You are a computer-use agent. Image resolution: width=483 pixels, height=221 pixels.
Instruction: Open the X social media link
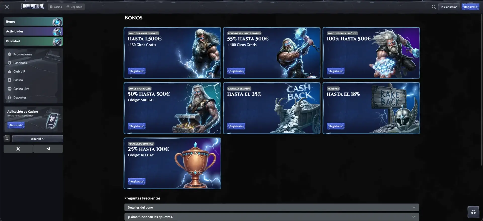(18, 149)
